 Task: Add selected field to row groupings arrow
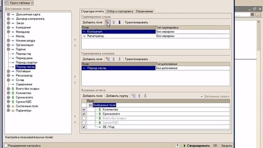click(x=75, y=40)
